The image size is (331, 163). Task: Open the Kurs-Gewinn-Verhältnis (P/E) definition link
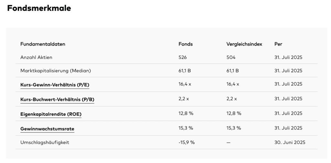coord(55,85)
